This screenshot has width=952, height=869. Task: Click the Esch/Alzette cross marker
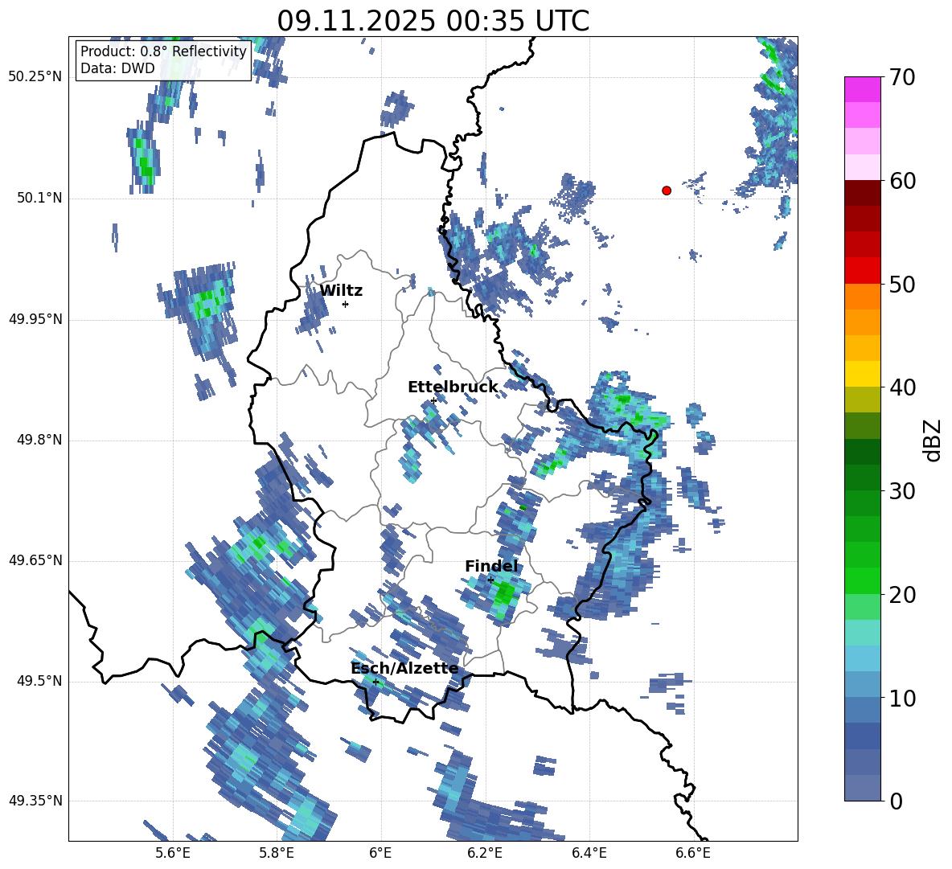point(375,682)
